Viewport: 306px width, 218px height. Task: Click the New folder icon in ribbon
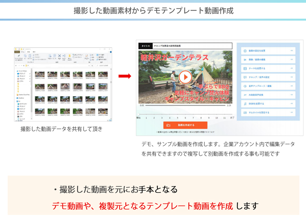click(69, 56)
